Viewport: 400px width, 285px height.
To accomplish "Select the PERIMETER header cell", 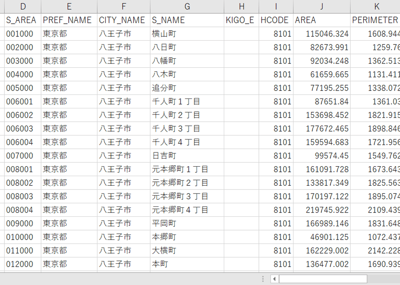I will (x=375, y=20).
